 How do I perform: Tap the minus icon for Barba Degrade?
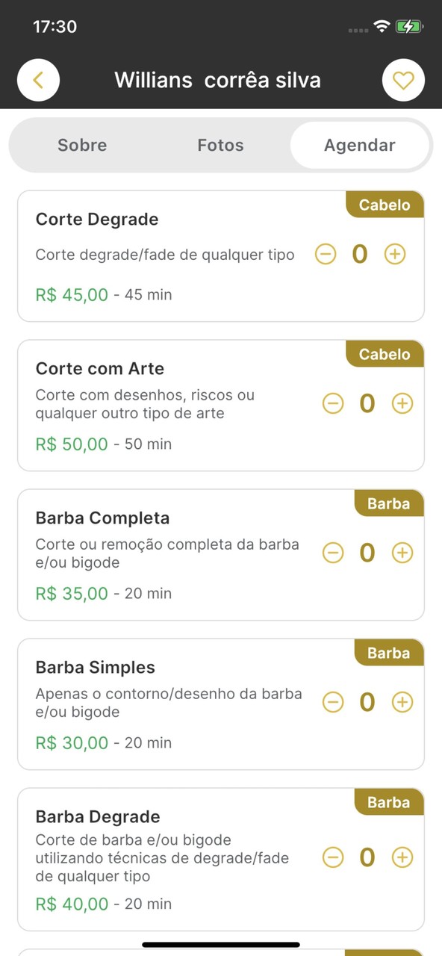pyautogui.click(x=333, y=857)
